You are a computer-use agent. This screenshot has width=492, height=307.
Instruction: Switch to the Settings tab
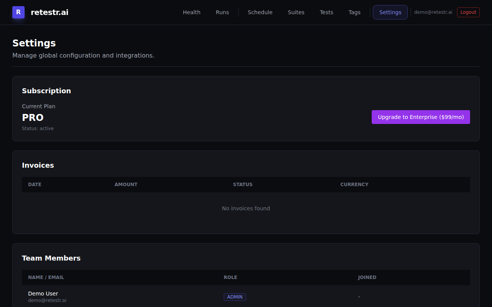(390, 12)
